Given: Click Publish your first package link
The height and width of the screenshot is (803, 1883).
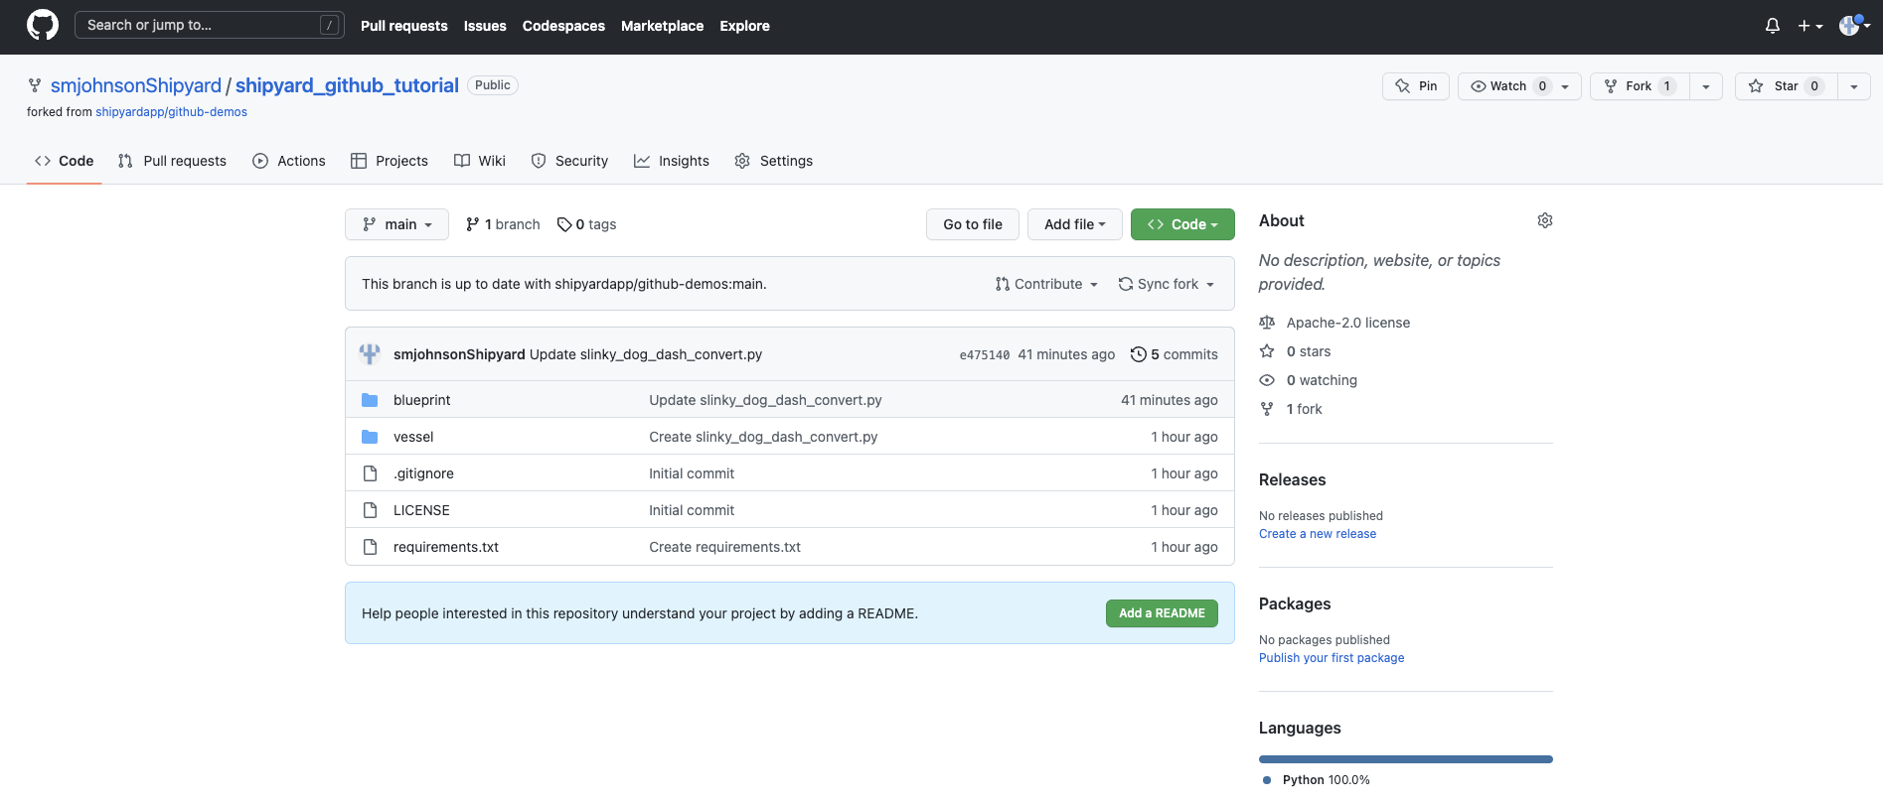Looking at the screenshot, I should click(x=1332, y=658).
